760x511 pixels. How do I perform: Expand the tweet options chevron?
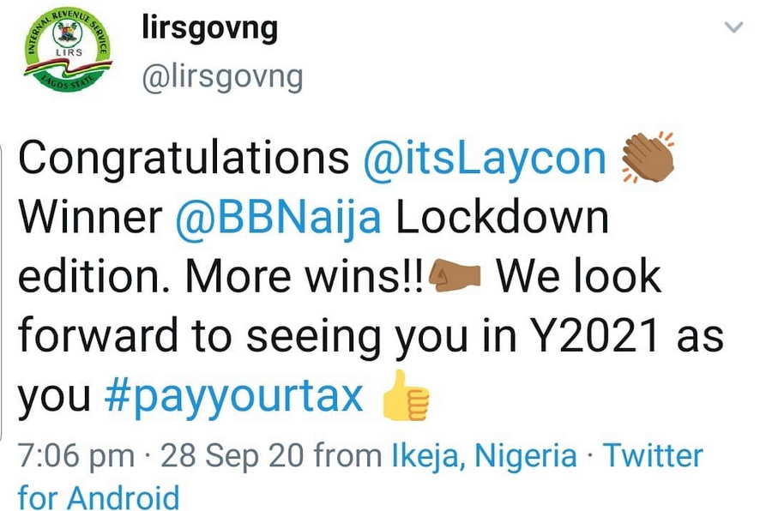(733, 27)
